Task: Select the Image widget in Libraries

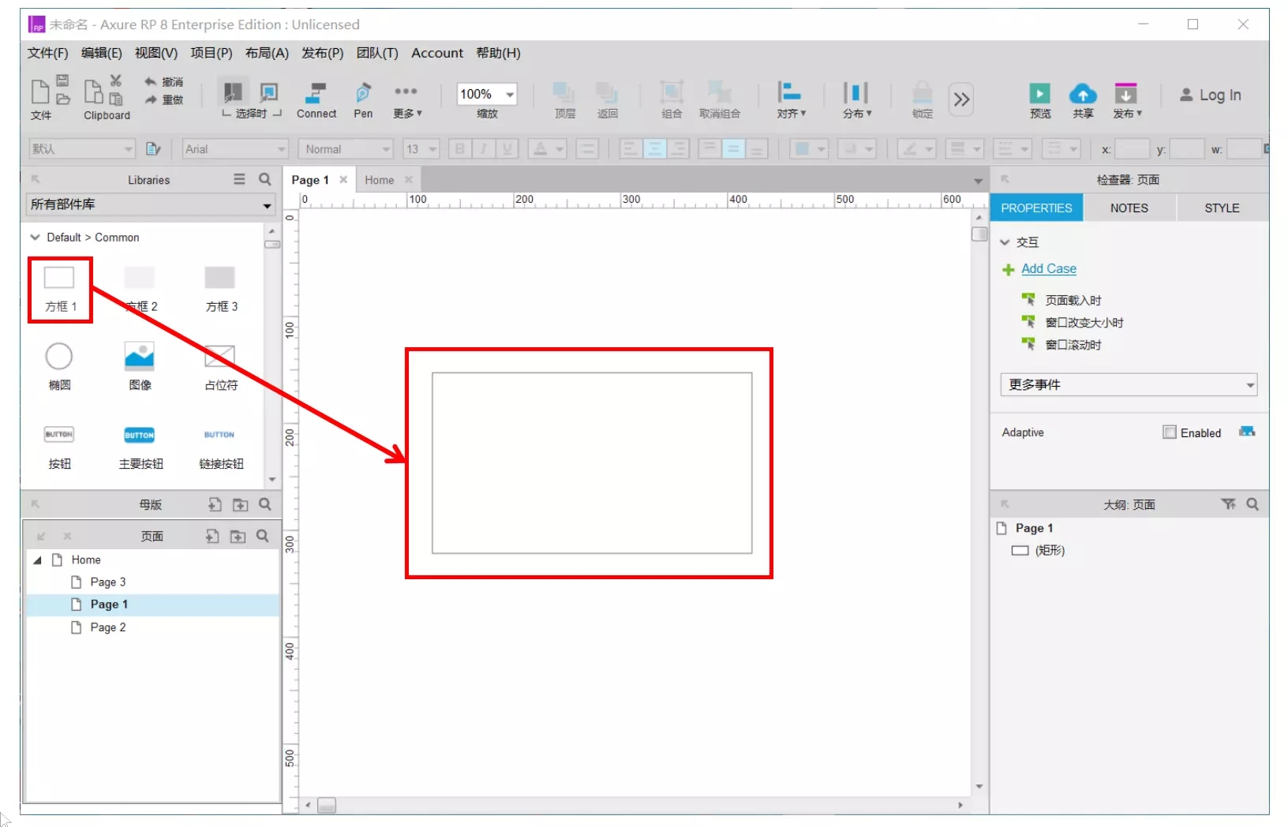Action: tap(140, 357)
